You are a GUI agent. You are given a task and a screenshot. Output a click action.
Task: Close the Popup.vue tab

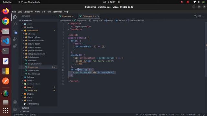(x=98, y=16)
